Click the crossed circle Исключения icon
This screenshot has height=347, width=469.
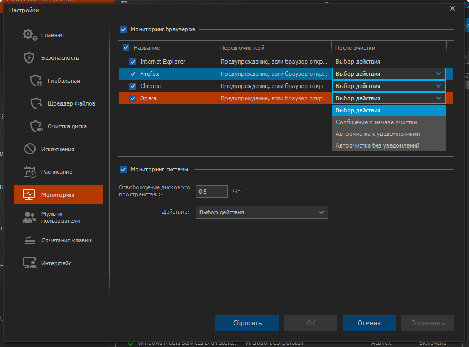point(30,149)
